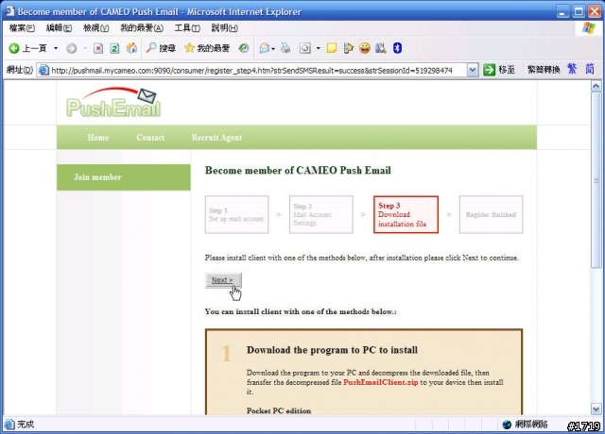Click the research books toolbar icon
This screenshot has height=434, width=605.
click(381, 48)
